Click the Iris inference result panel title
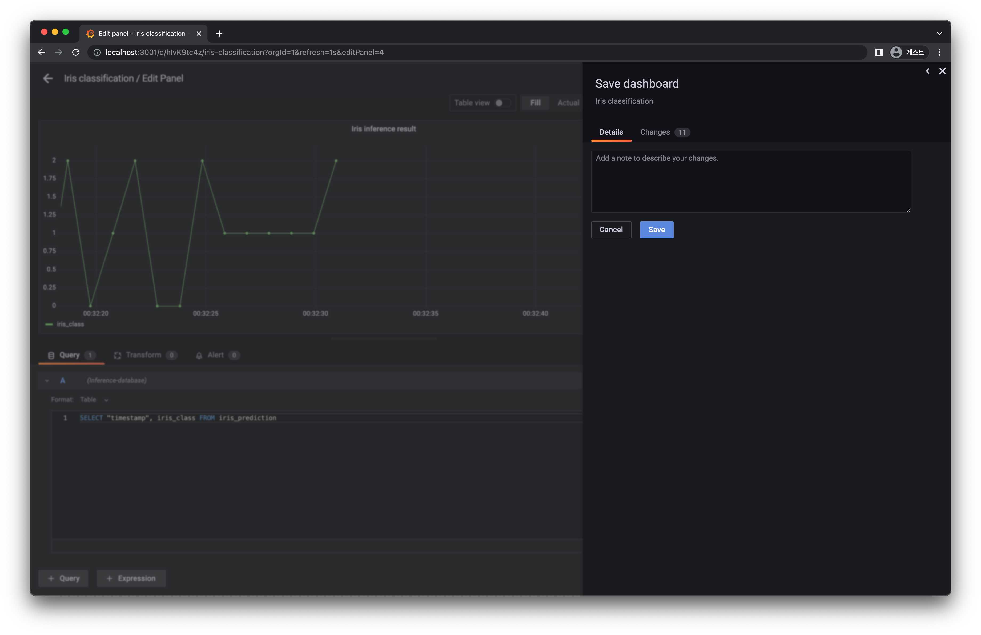Screen dimensions: 981x635 pos(383,129)
